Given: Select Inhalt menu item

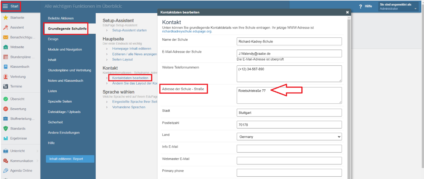Looking at the screenshot, I should pyautogui.click(x=52, y=60).
